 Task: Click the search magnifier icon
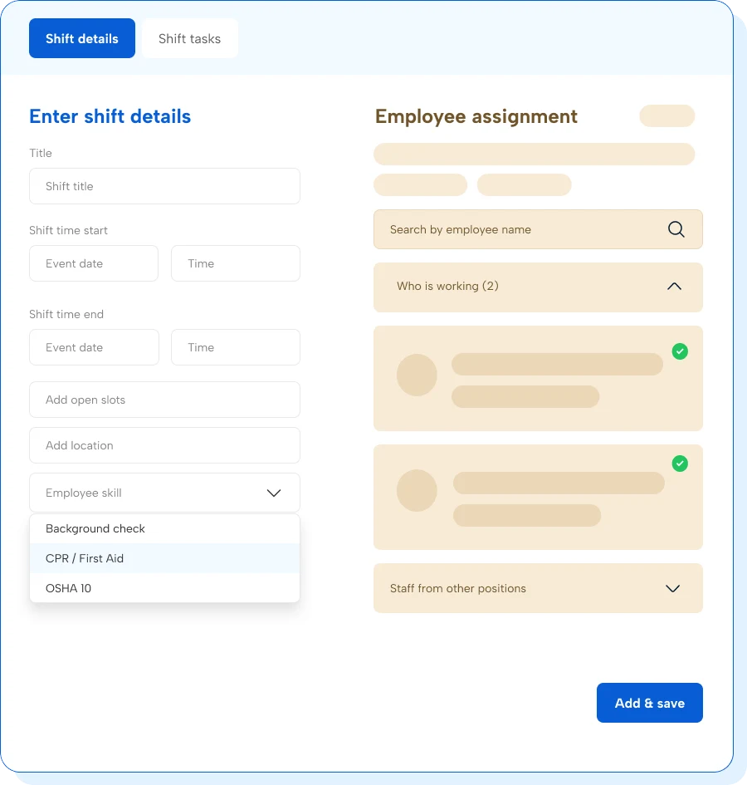(676, 229)
